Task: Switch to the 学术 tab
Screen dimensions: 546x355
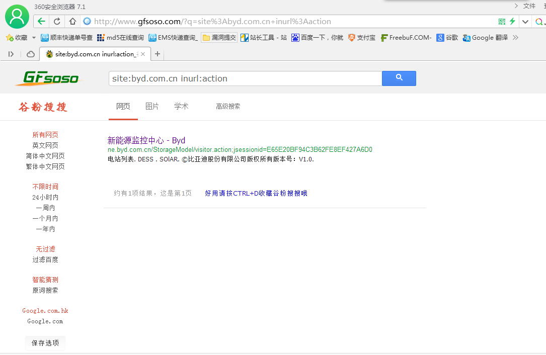Action: (x=182, y=107)
